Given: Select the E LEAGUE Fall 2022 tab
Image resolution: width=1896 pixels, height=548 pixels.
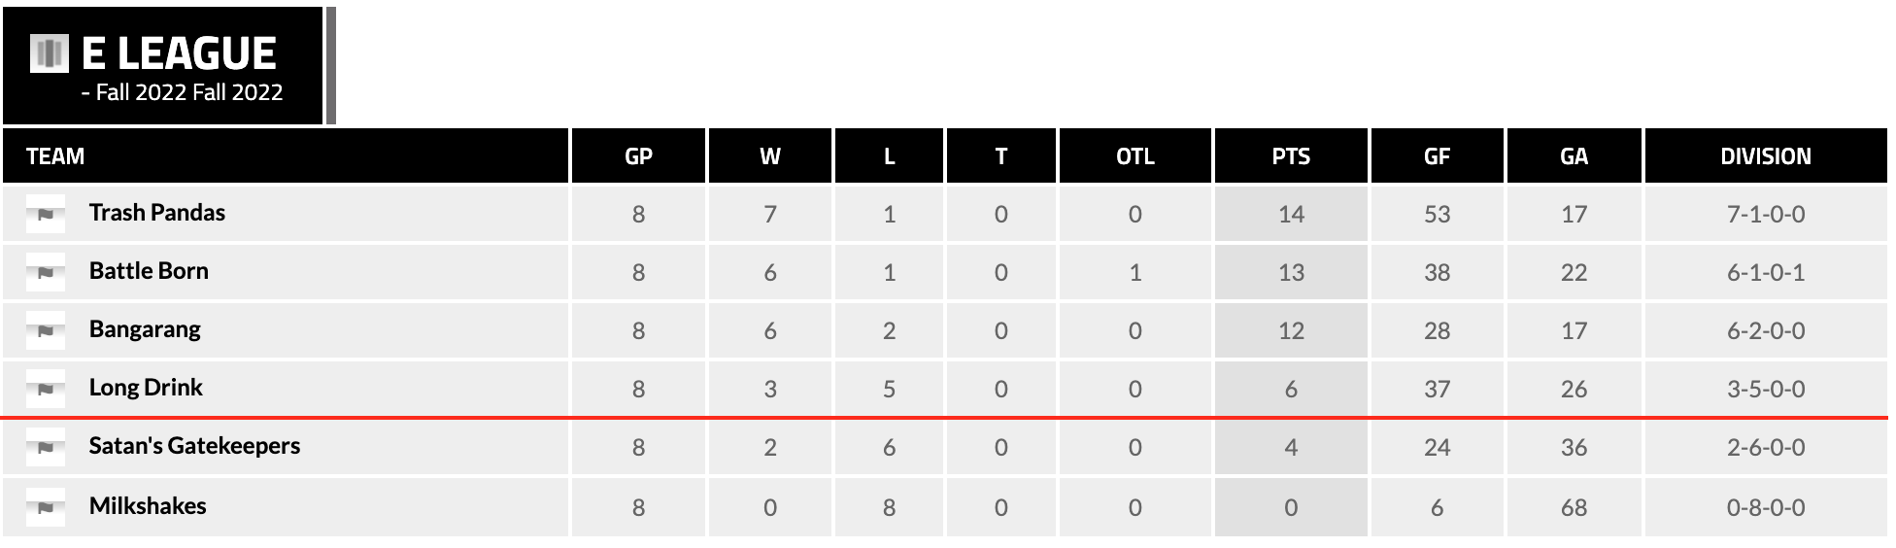Looking at the screenshot, I should (162, 66).
